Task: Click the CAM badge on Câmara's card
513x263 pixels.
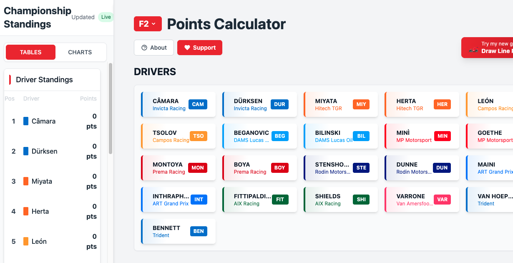Action: tap(198, 104)
